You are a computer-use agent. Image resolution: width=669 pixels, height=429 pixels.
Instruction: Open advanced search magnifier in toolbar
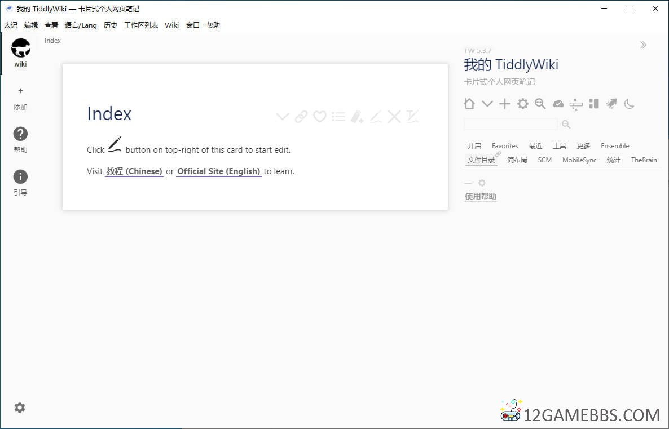tap(540, 104)
